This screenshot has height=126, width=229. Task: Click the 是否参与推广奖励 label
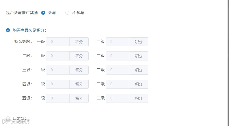coord(22,13)
